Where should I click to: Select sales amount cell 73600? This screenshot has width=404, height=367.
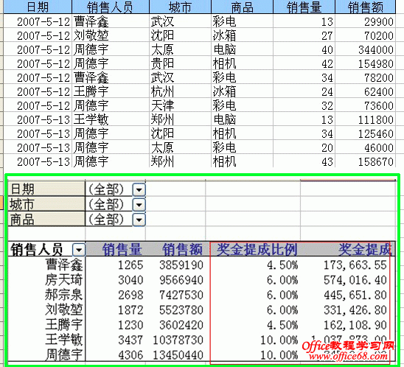[x=365, y=105]
